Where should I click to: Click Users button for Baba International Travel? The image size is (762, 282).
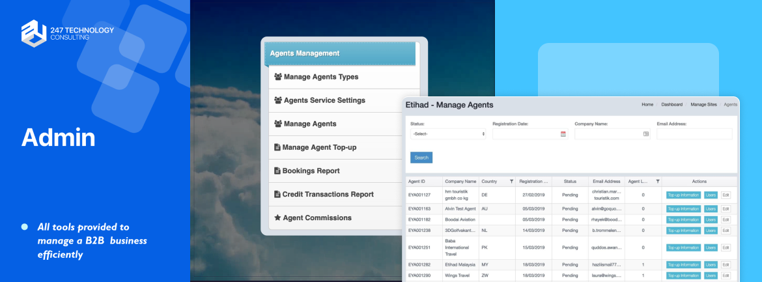[711, 247]
